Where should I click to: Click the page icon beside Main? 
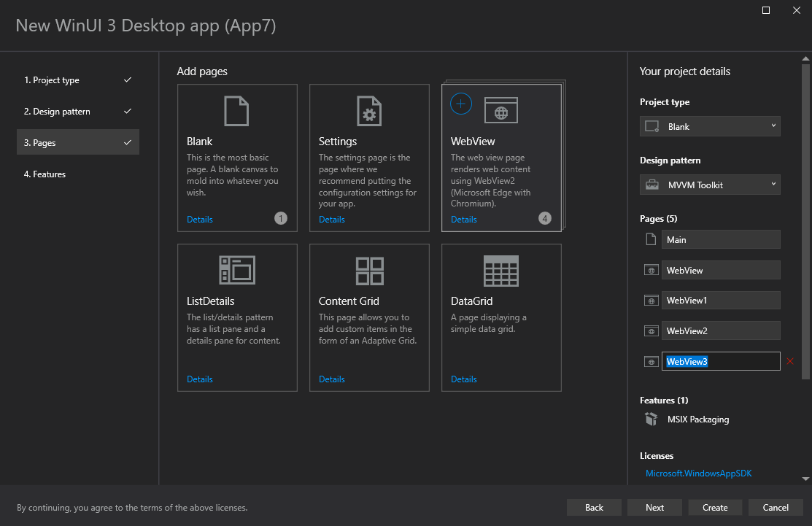click(651, 239)
